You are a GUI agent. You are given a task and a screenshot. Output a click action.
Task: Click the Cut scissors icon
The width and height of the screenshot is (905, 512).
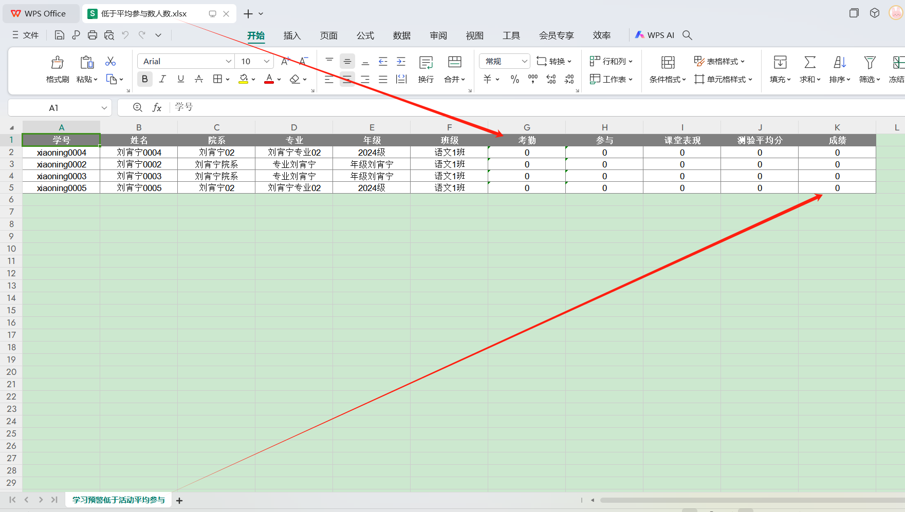coord(110,62)
